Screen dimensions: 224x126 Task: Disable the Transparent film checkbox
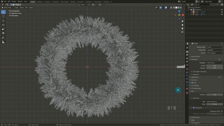pos(194,108)
